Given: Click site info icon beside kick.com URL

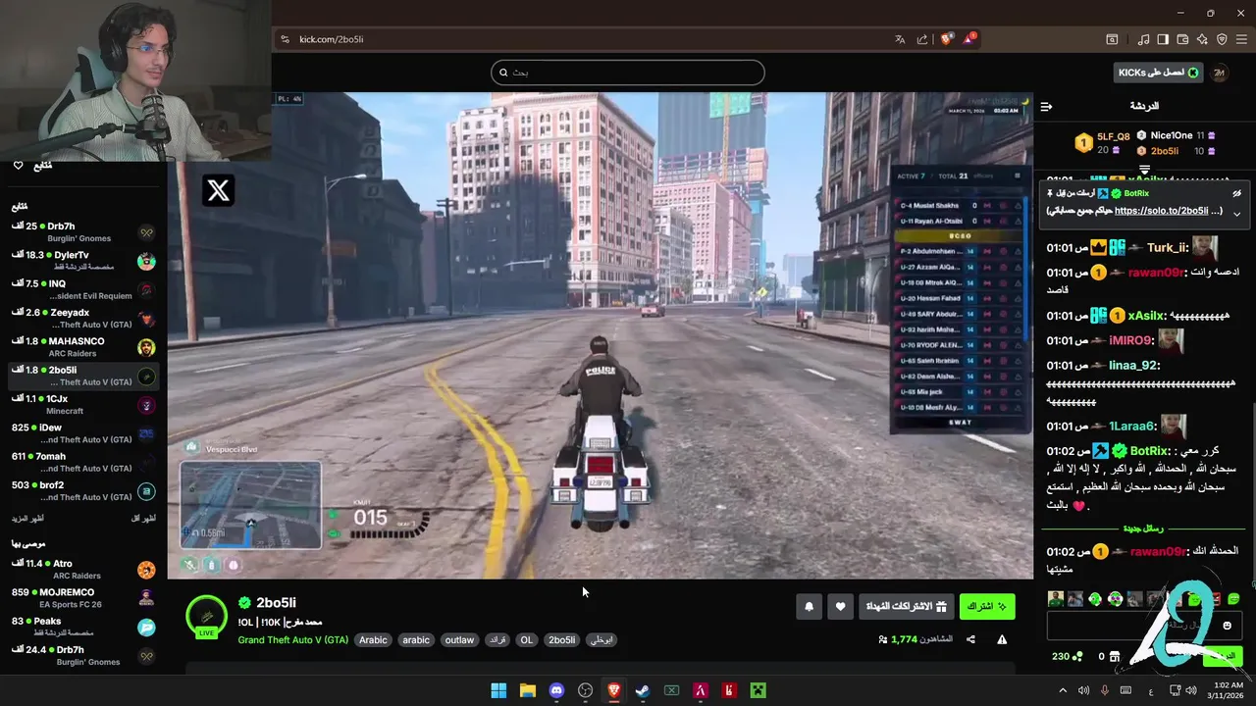Looking at the screenshot, I should point(285,39).
